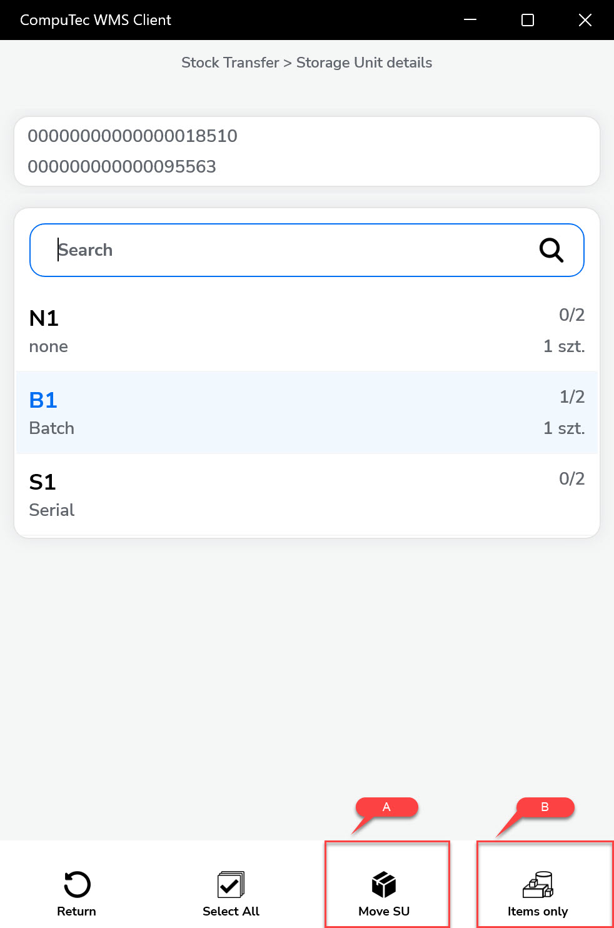614x928 pixels.
Task: Click the Items only label
Action: (538, 911)
